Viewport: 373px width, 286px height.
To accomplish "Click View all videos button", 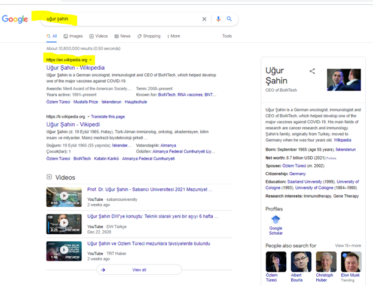I will point(139,270).
